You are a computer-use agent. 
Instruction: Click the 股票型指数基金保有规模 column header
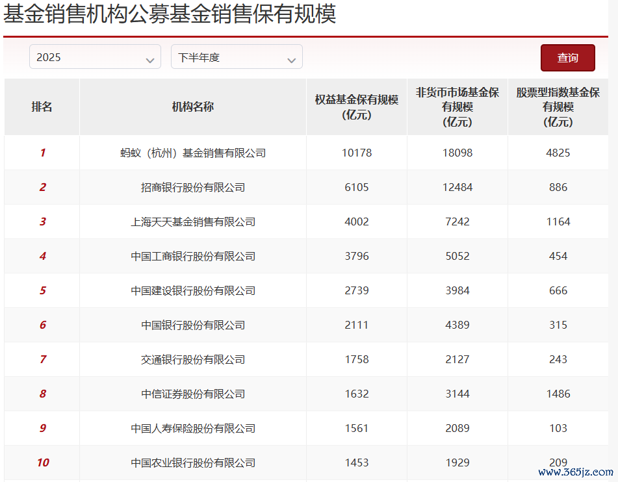[x=558, y=107]
